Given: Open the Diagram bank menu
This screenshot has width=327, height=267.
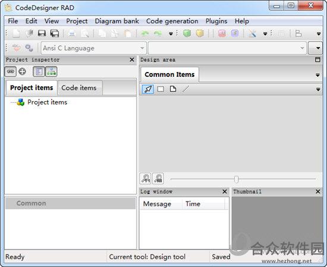Looking at the screenshot, I should (x=117, y=21).
